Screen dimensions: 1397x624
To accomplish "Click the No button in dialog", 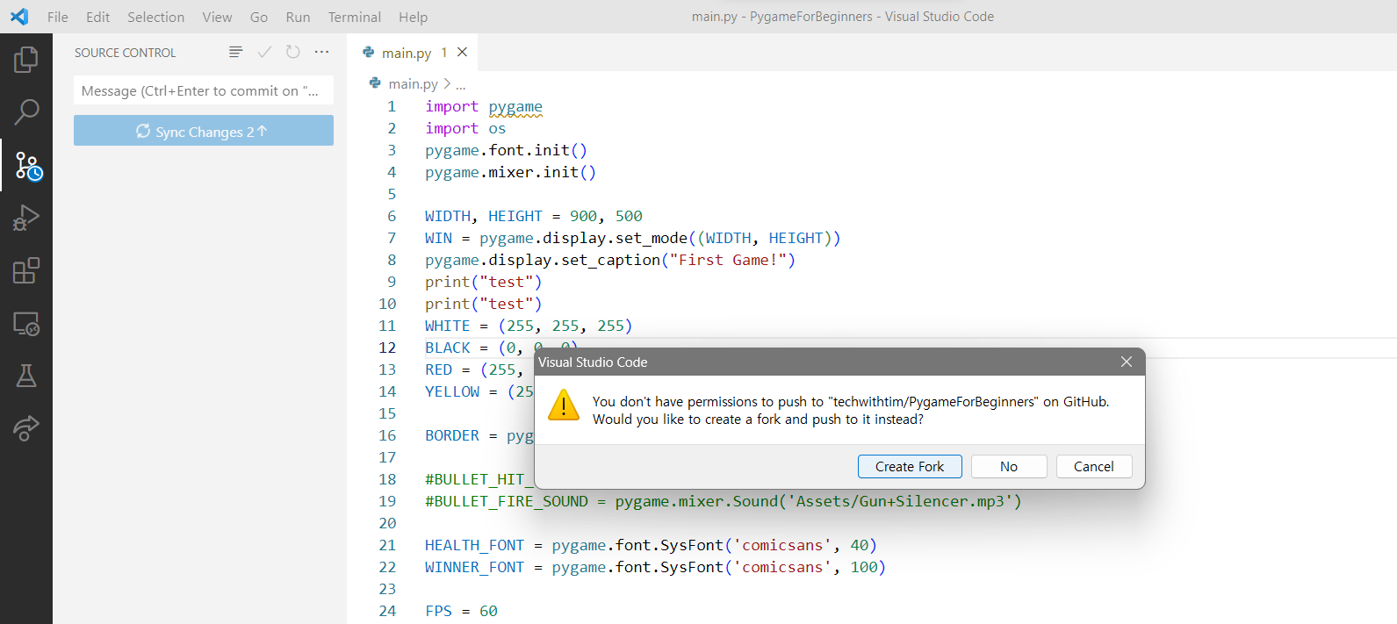I will tap(1009, 466).
